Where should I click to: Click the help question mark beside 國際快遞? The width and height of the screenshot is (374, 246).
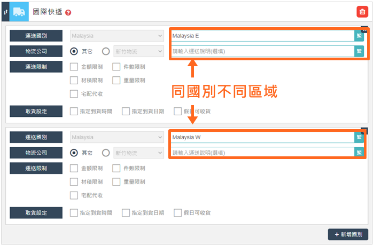coord(68,13)
